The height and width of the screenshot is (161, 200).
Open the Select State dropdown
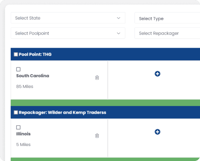click(x=68, y=18)
